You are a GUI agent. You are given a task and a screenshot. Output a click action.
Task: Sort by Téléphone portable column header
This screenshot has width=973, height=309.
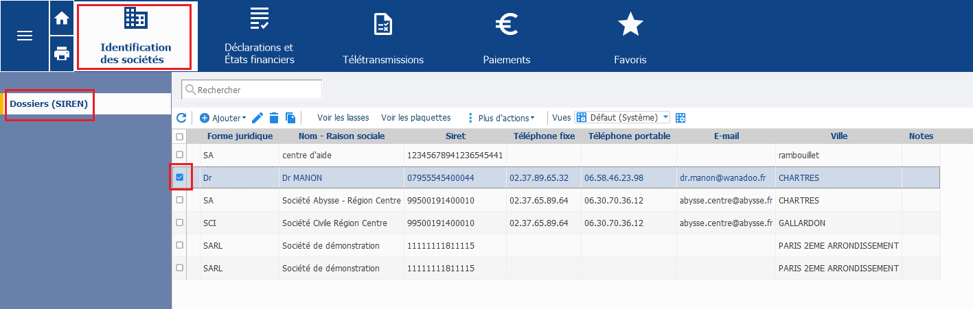(x=629, y=136)
